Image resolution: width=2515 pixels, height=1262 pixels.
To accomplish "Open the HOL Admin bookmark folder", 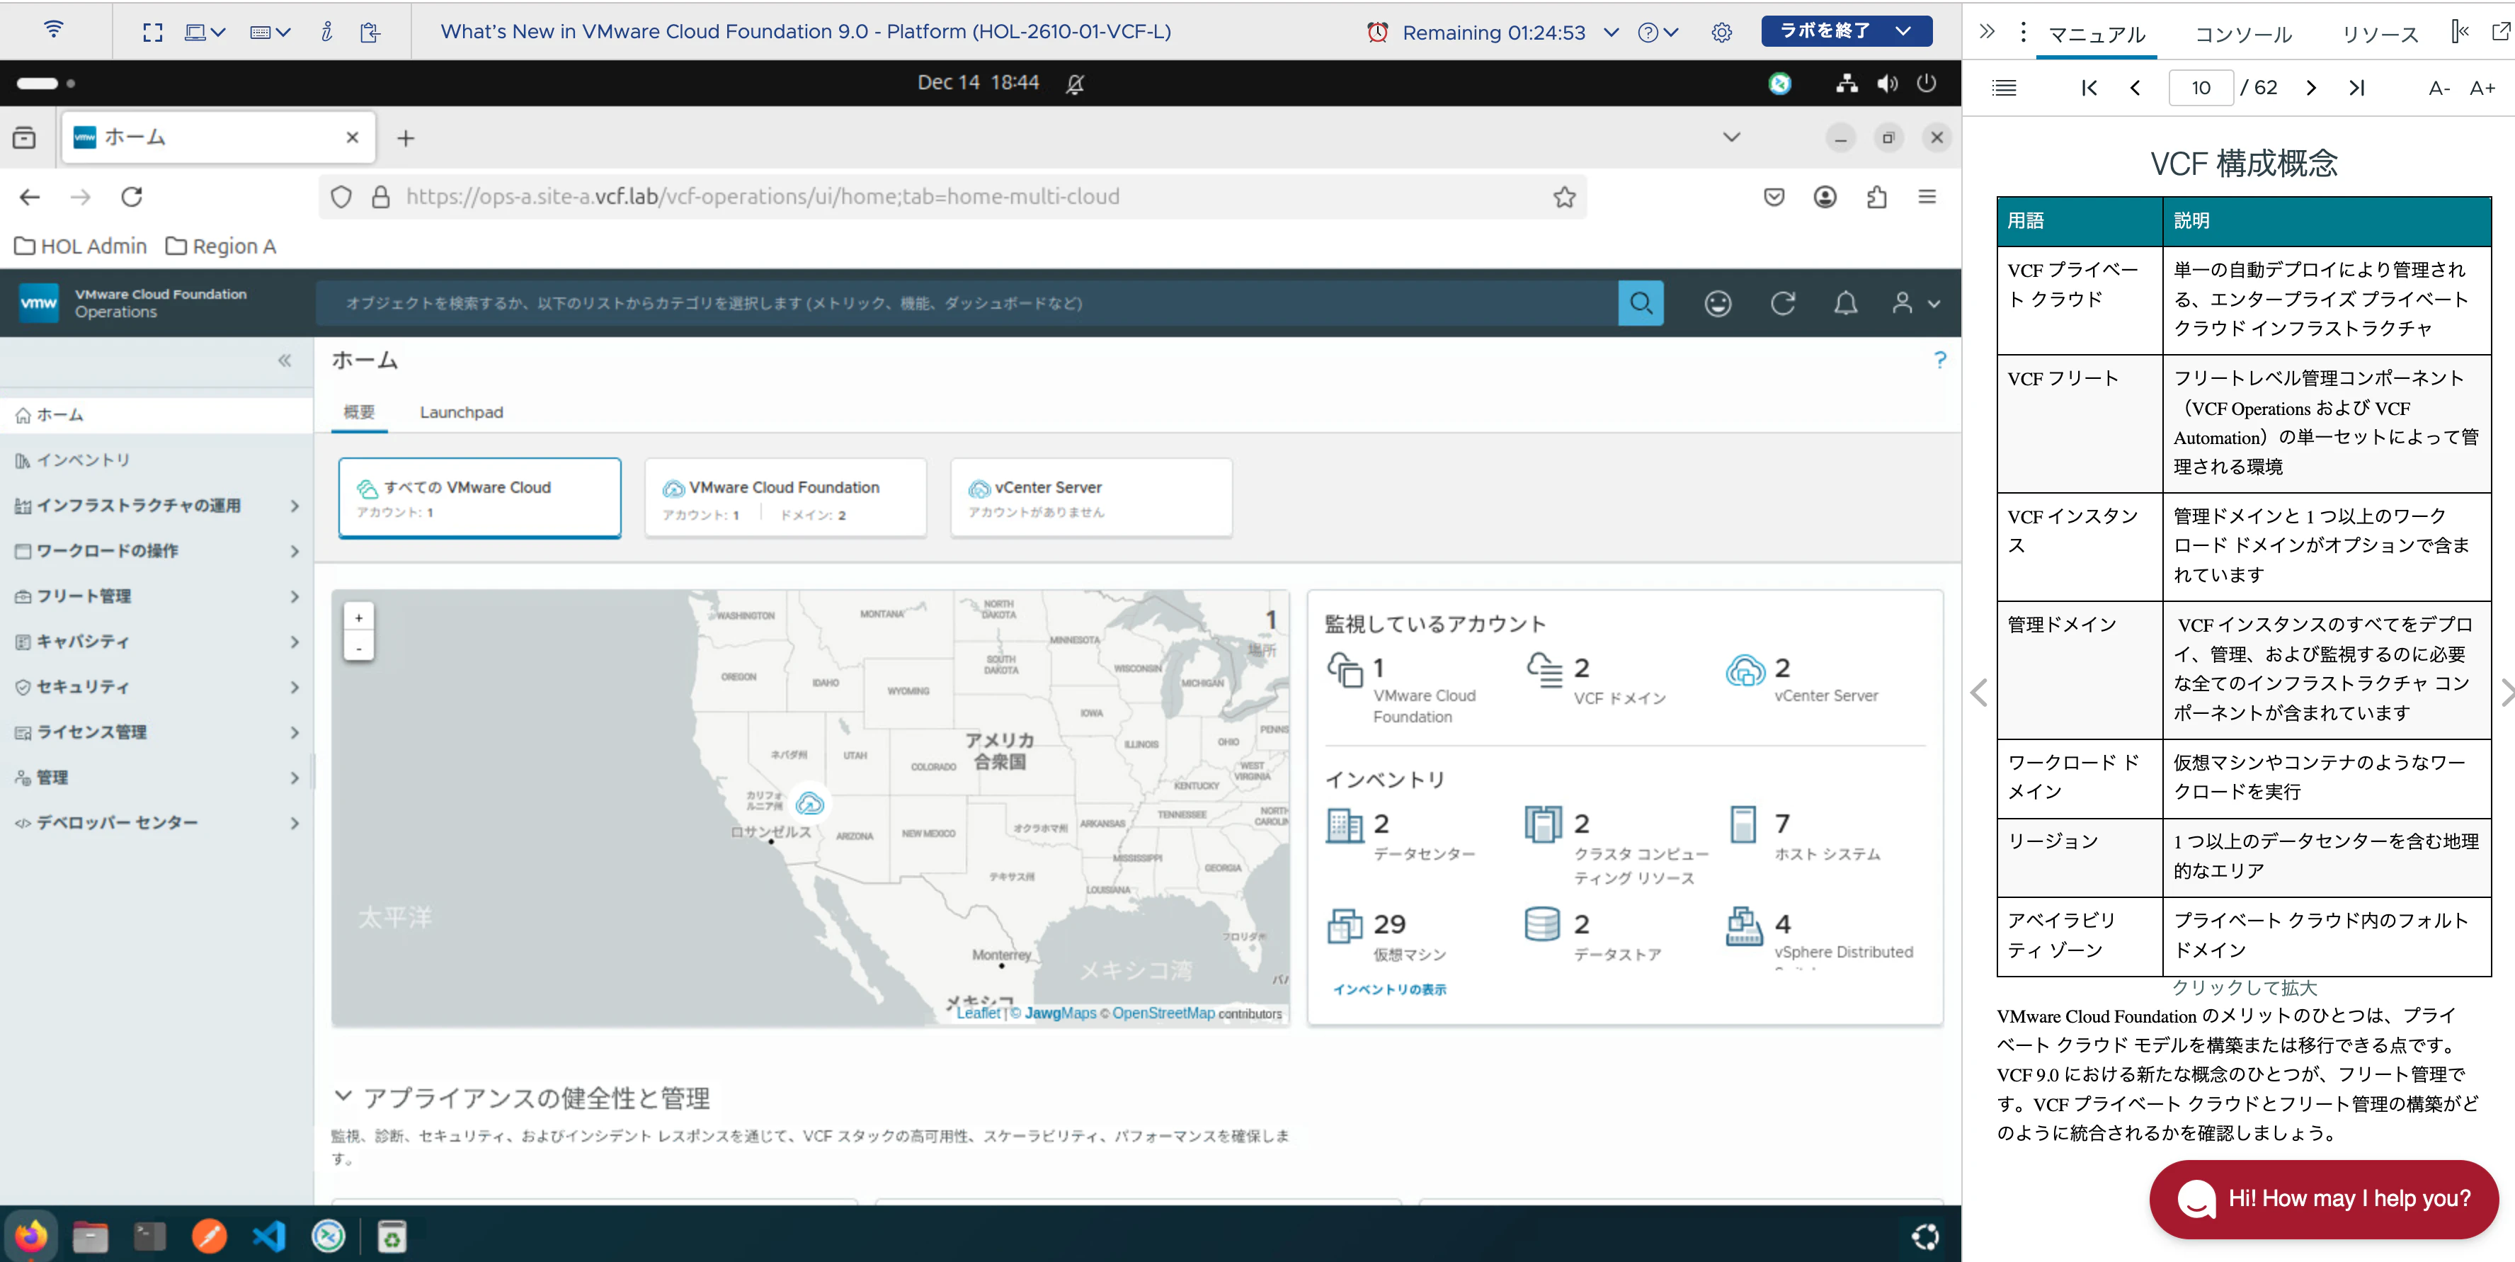I will coord(81,246).
